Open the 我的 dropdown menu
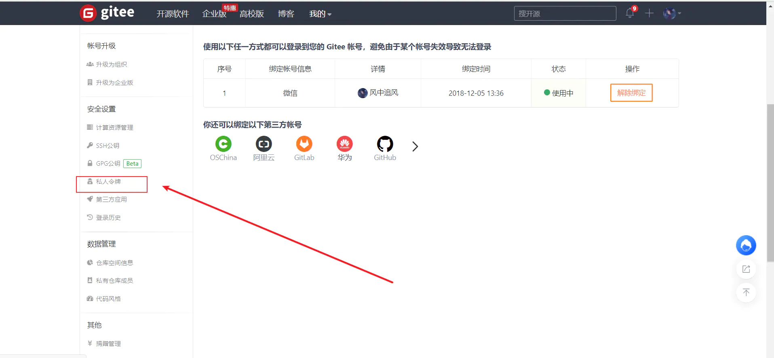 pos(320,14)
